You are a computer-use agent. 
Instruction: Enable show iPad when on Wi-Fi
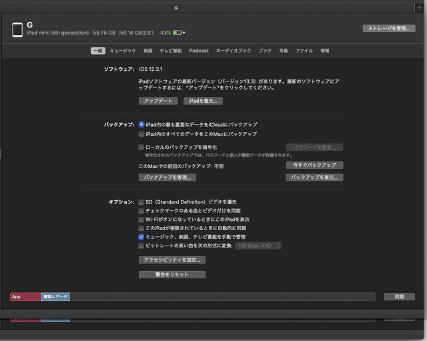(x=141, y=220)
